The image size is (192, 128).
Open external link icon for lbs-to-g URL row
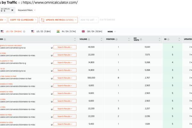pos(52,63)
